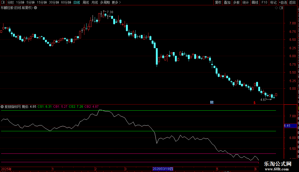Click the 6.00 label on main price axis
Image resolution: width=299 pixels, height=172 pixels.
(292, 56)
